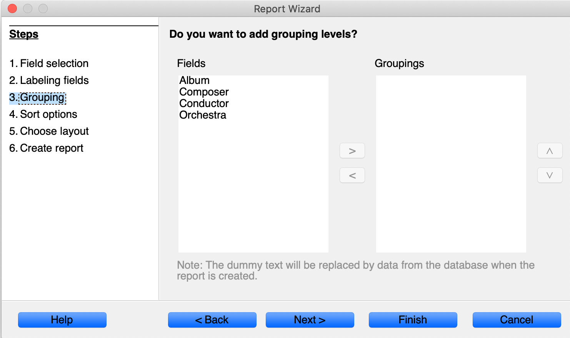Image resolution: width=570 pixels, height=338 pixels.
Task: Select Orchestra in the Fields list
Action: coord(203,115)
